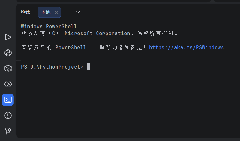Click the PS D:\PythonProject> prompt text

click(52, 67)
